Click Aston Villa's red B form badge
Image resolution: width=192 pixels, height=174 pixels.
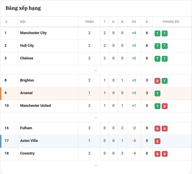coord(157,141)
